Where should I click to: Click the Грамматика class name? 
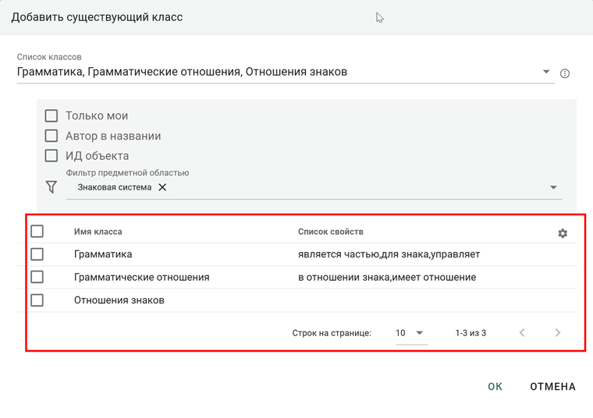point(103,254)
